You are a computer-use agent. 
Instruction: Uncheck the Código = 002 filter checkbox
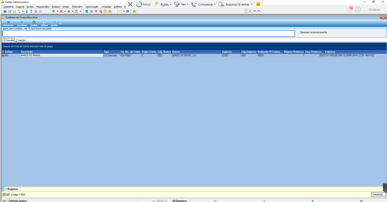[x=8, y=195]
